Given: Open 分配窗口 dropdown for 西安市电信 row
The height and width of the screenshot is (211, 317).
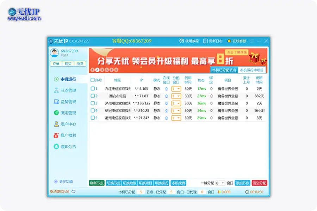Looking at the screenshot, I should coord(176,96).
